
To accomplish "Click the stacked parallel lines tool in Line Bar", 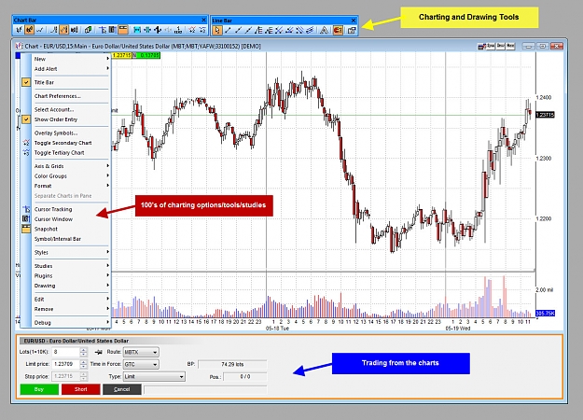I will click(x=310, y=30).
